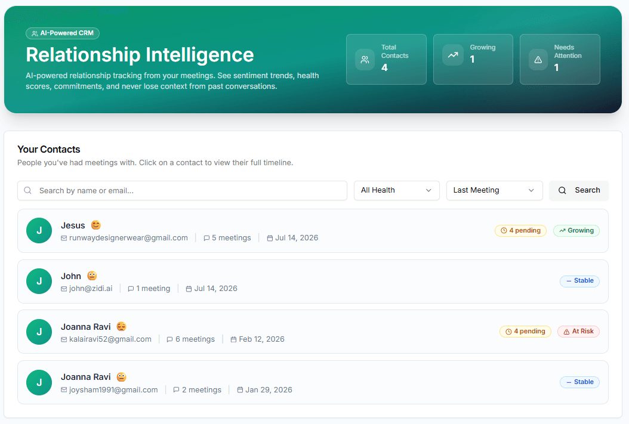Click the At Risk badge for Joanna Ravi
The height and width of the screenshot is (424, 629).
point(578,332)
